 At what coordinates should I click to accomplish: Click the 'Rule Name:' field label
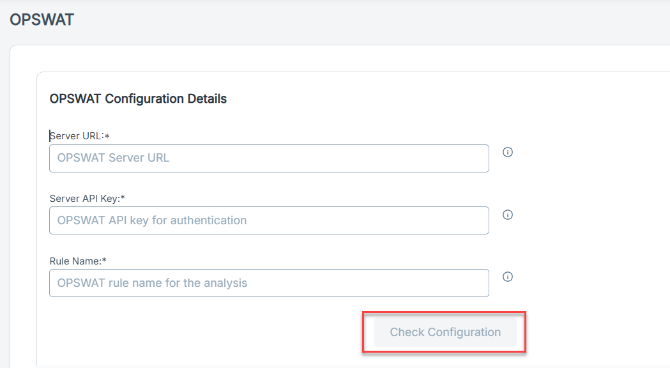tap(75, 261)
